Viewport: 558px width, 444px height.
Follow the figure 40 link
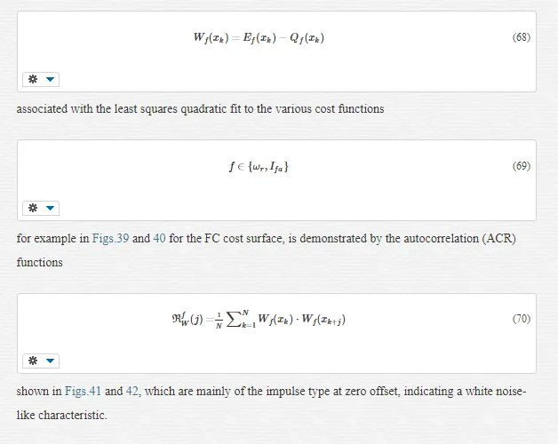[159, 238]
